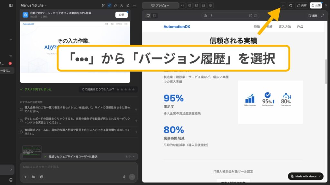Rate the result with the first star
Viewport: 330px width, 185px height.
click(118, 90)
